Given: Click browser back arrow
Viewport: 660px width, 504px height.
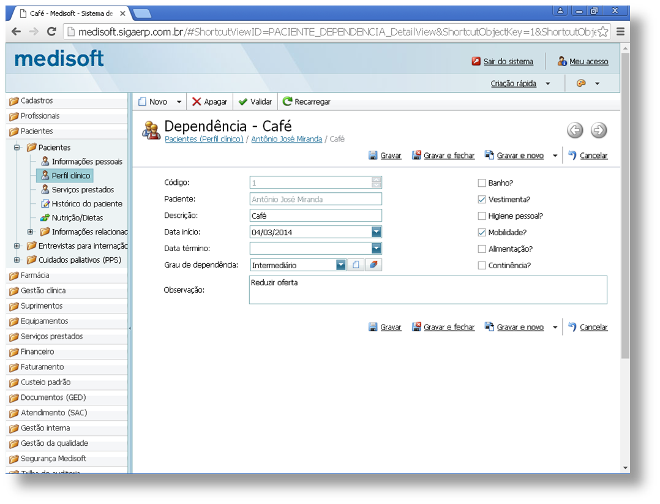Looking at the screenshot, I should coord(16,32).
